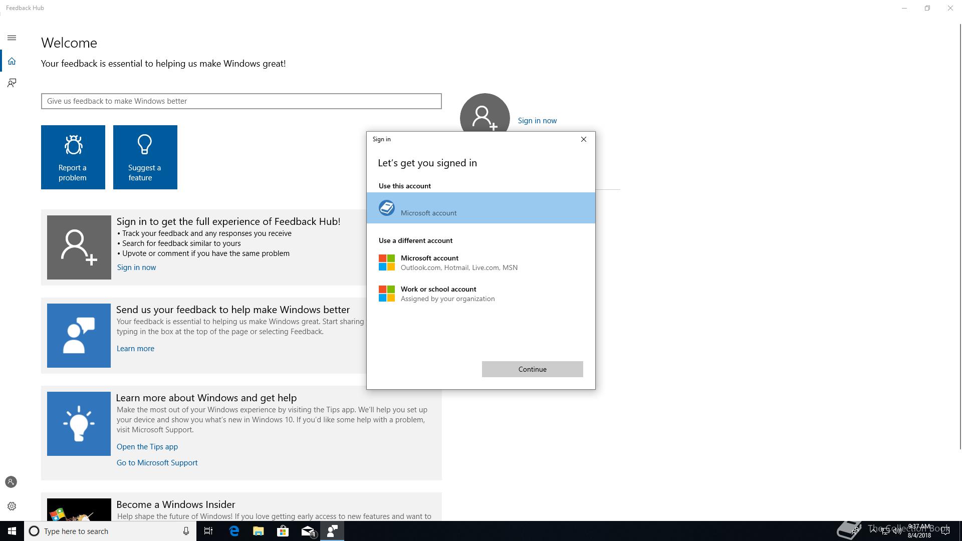Open the account icon in sidebar

coord(11,482)
